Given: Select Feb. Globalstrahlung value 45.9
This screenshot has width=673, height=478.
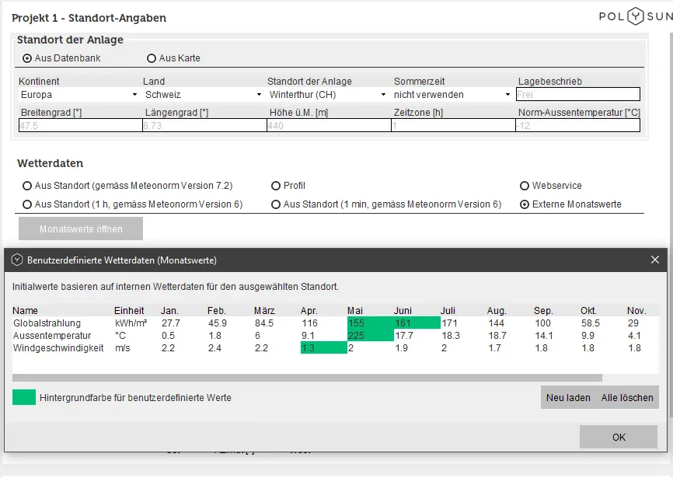Looking at the screenshot, I should pyautogui.click(x=217, y=323).
